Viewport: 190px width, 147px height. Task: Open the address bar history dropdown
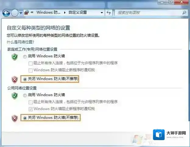(102, 12)
